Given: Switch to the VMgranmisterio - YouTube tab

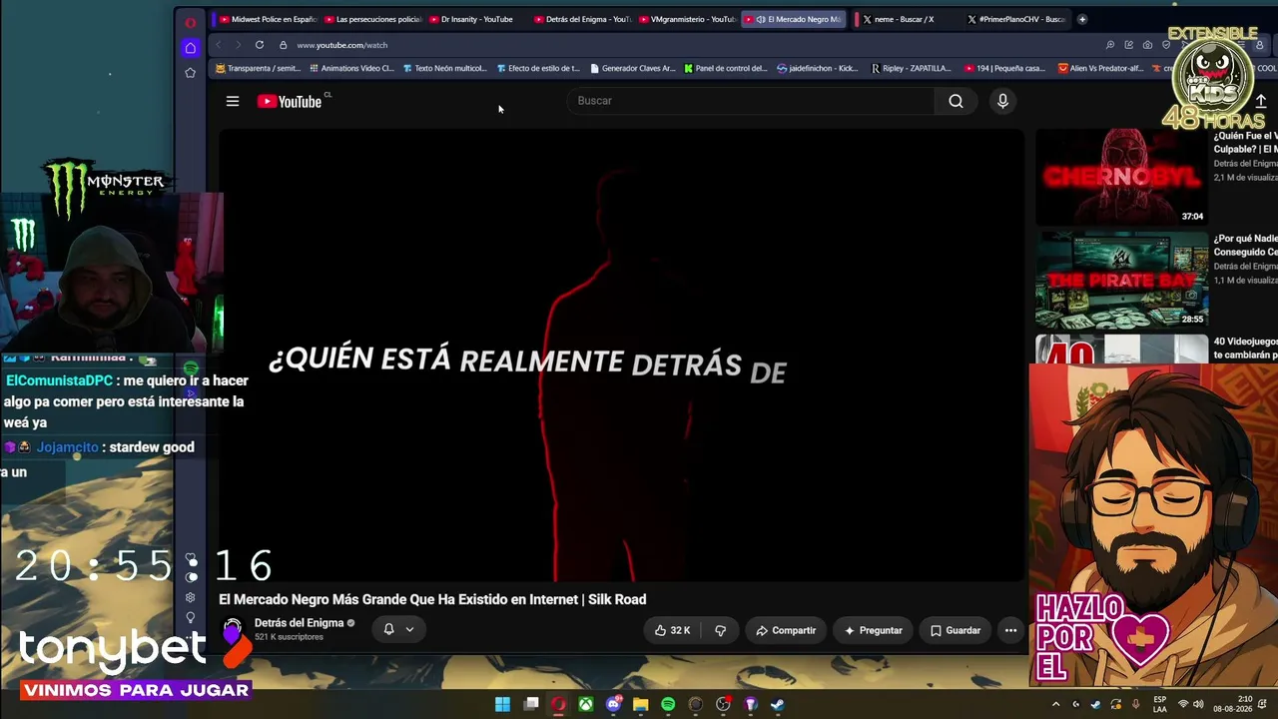Looking at the screenshot, I should pyautogui.click(x=688, y=19).
